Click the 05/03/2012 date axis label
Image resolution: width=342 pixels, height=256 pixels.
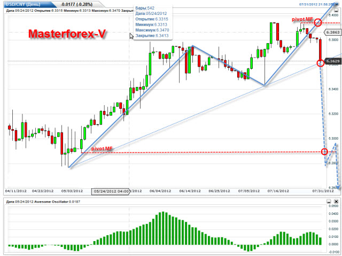[72, 191]
